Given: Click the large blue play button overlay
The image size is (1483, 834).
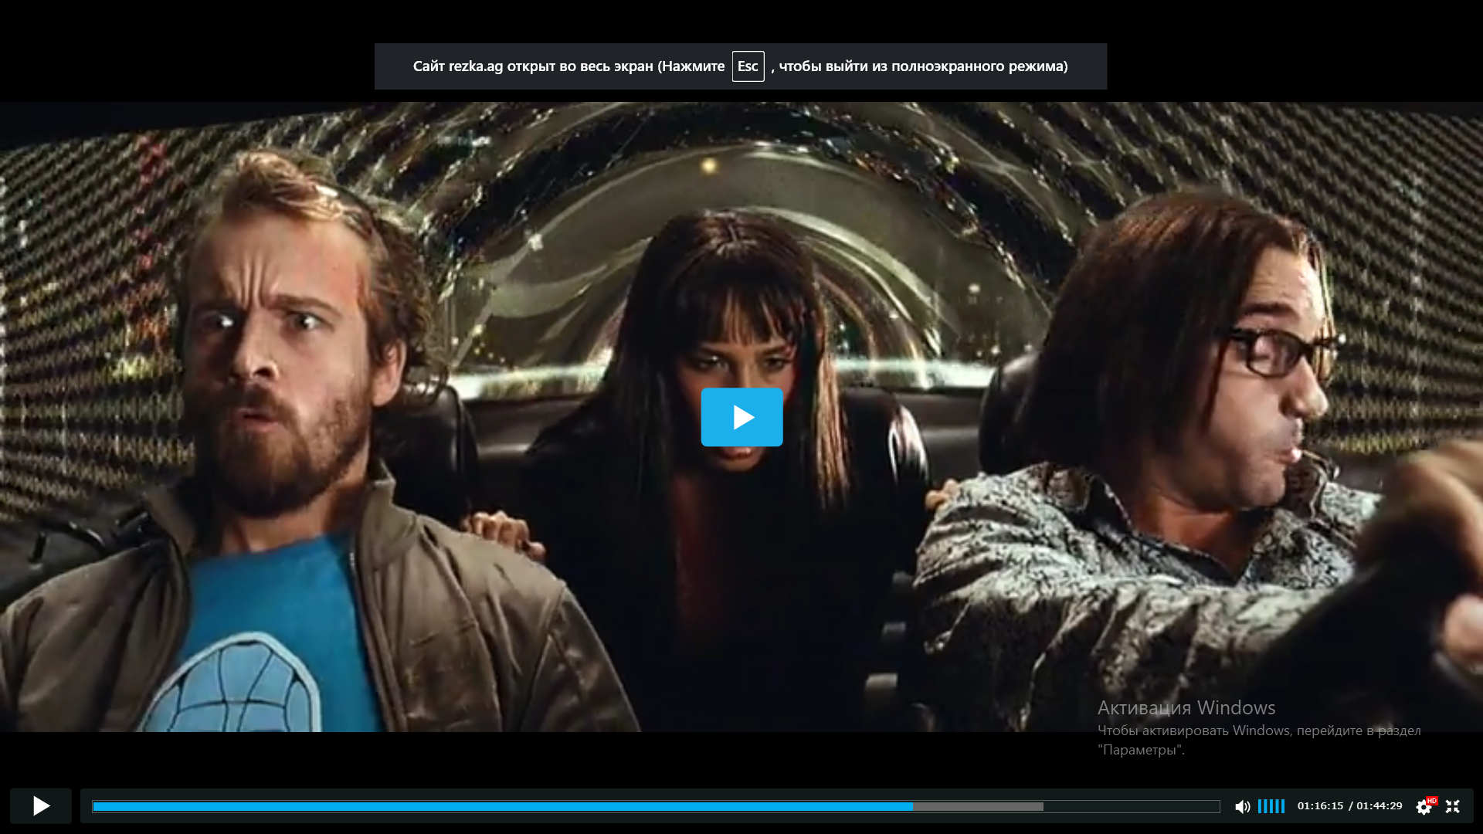Looking at the screenshot, I should [x=741, y=417].
